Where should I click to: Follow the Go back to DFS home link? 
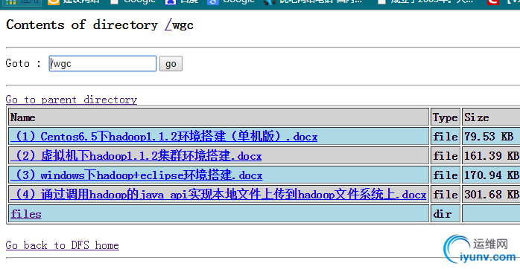[x=63, y=245]
